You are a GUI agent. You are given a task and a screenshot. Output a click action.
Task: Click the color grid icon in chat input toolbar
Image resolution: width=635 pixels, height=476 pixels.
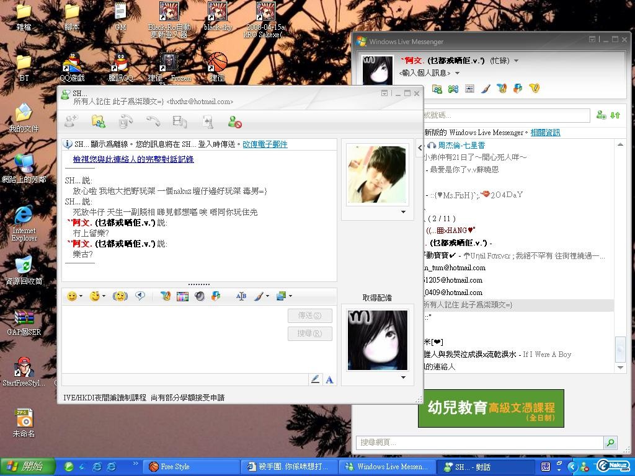tap(183, 297)
